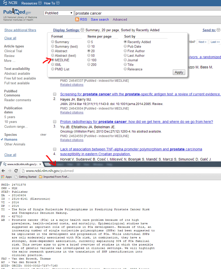Select the Summary format radio button
This screenshot has height=269, width=221.
pos(53,42)
